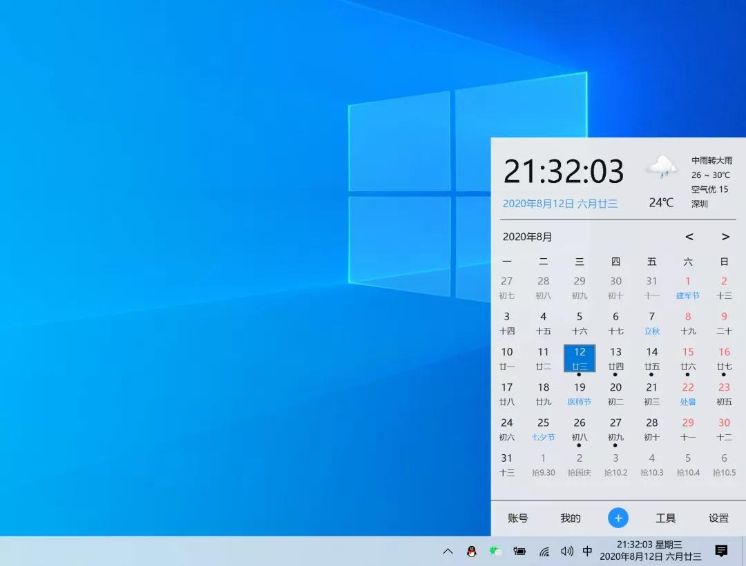Go to next month using the right arrow
Screen dimensions: 746x566
tap(725, 237)
